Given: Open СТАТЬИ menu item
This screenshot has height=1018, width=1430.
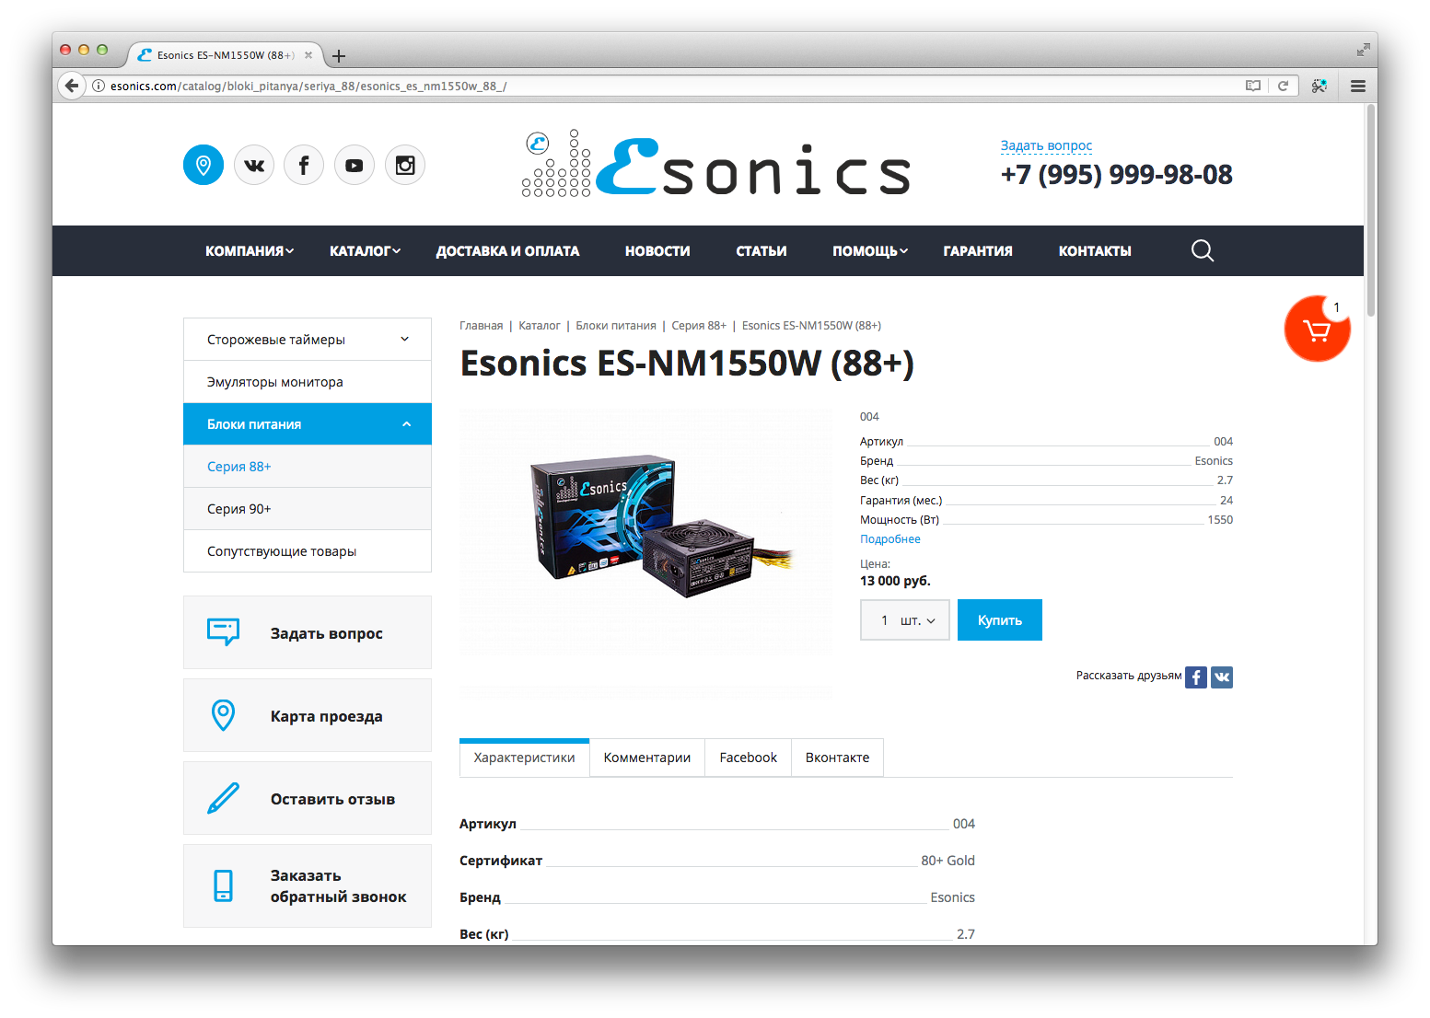Looking at the screenshot, I should (x=762, y=251).
